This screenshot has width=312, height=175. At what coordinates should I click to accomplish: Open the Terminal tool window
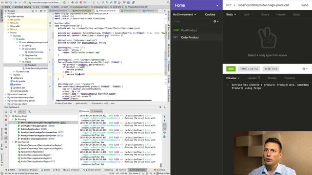click(x=121, y=170)
